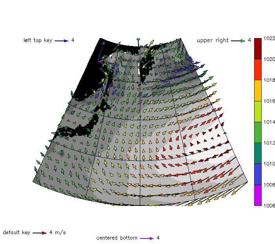This screenshot has height=244, width=275.
Task: Choose the teal 1010–1012 colorbar segment
Action: coord(258,153)
